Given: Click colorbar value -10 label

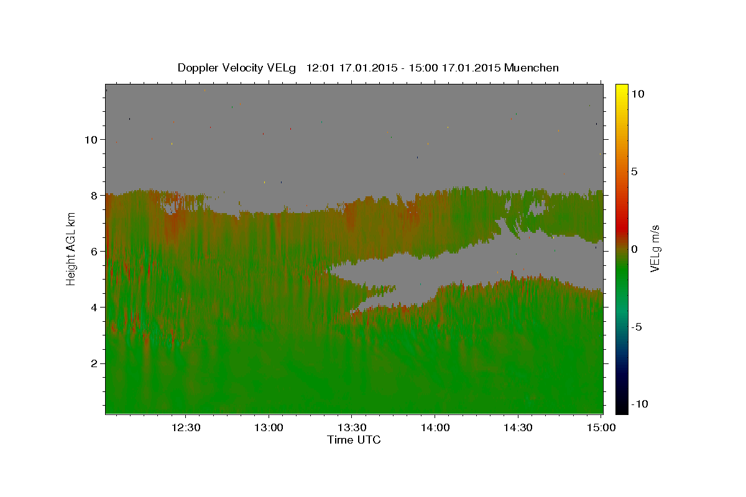Looking at the screenshot, I should click(x=640, y=404).
